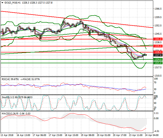This screenshot has height=138, width=163.
Task: Click the 1330.0 red price level label
Action: (x=158, y=52)
